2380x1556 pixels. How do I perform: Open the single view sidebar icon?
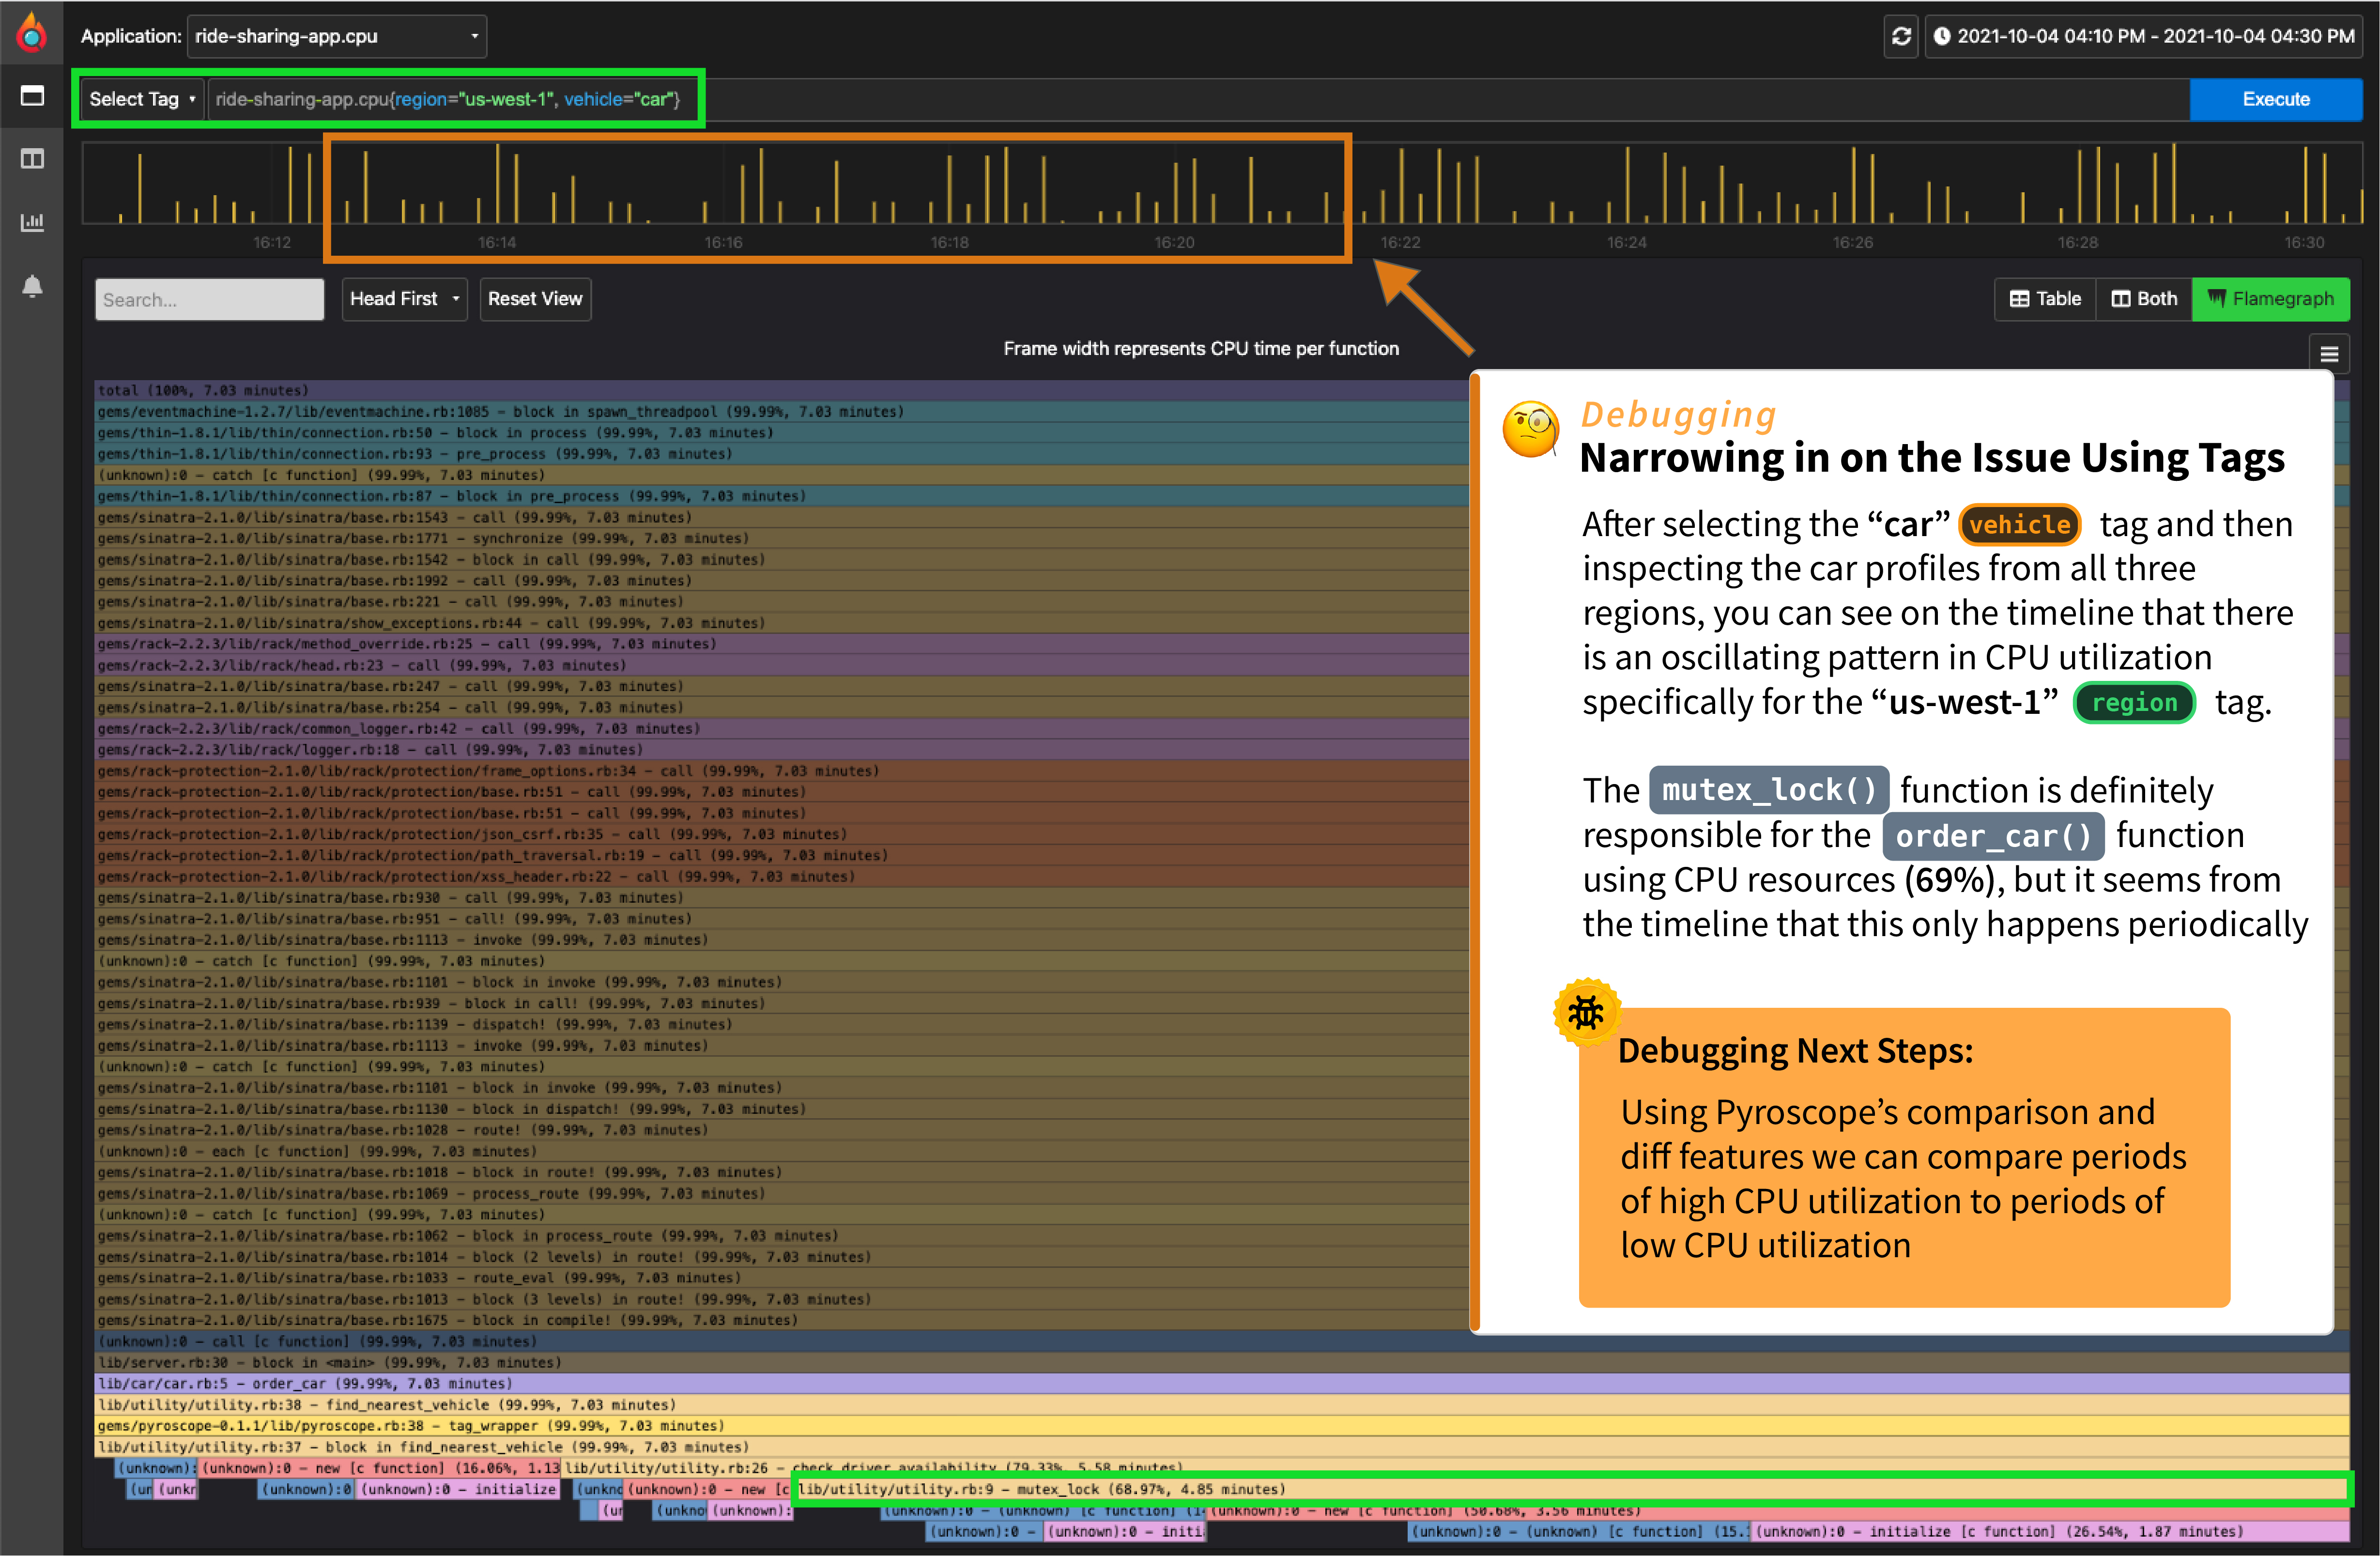click(32, 96)
